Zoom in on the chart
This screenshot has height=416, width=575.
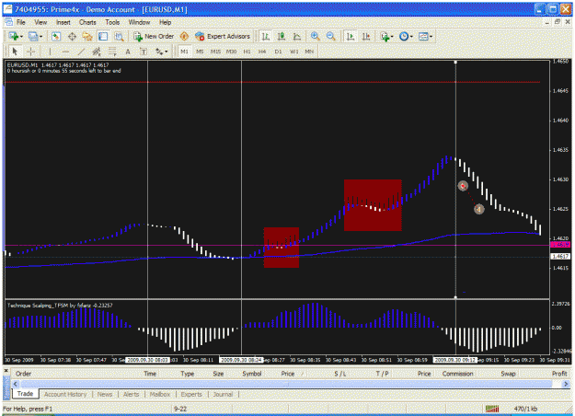315,36
